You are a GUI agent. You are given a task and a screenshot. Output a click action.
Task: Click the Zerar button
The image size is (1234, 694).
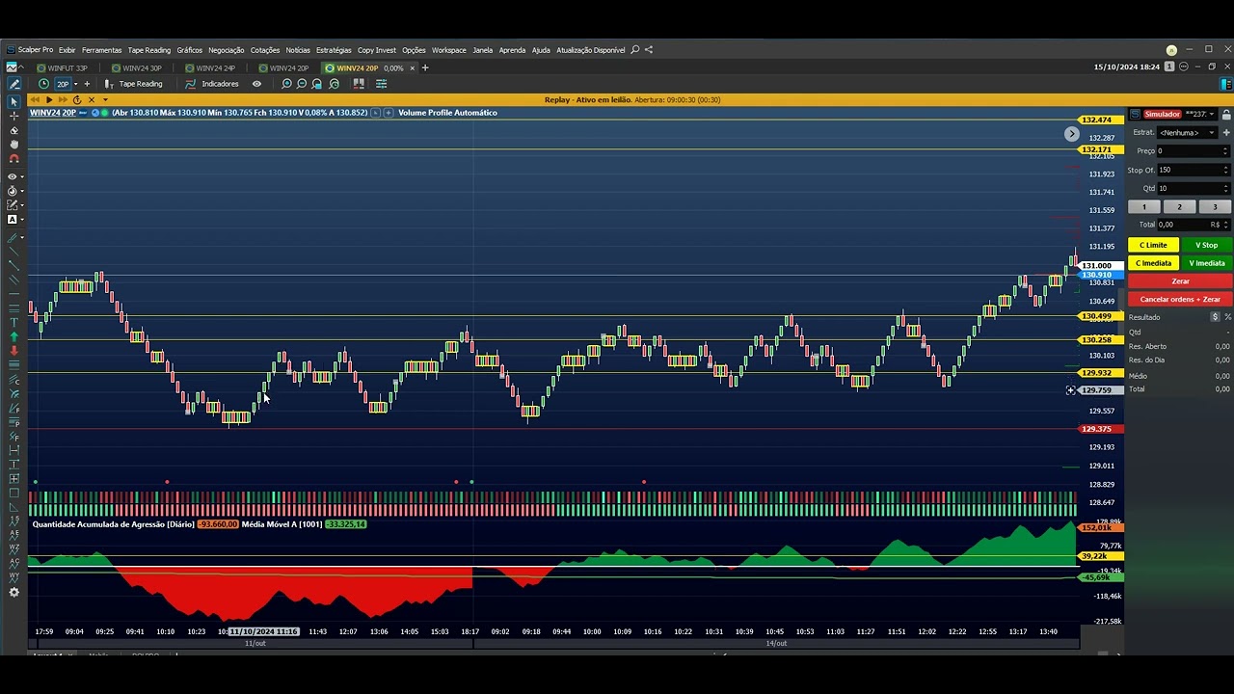1180,281
